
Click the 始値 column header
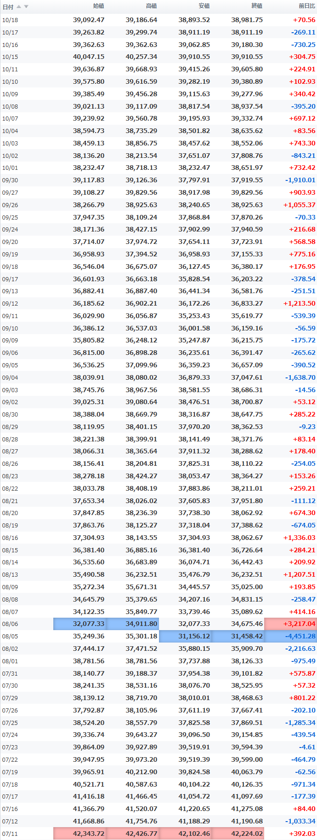(98, 6)
